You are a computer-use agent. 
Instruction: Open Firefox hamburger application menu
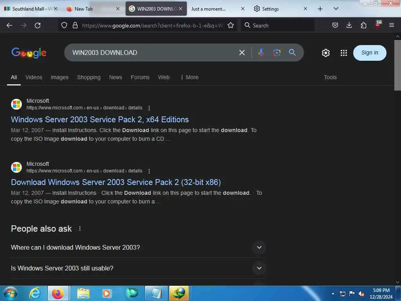tap(392, 25)
